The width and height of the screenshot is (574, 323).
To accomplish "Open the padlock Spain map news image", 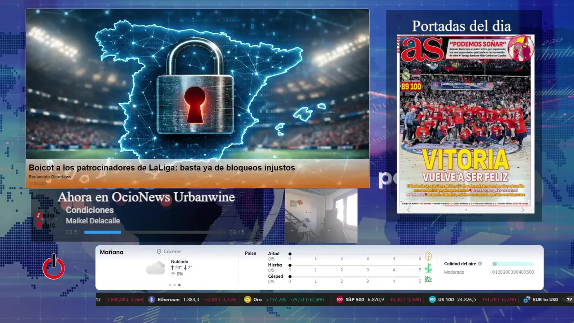I will [x=197, y=84].
